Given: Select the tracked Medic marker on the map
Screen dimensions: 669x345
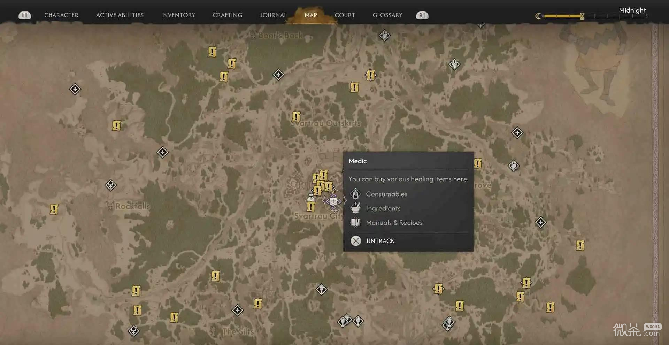Looking at the screenshot, I should click(333, 201).
